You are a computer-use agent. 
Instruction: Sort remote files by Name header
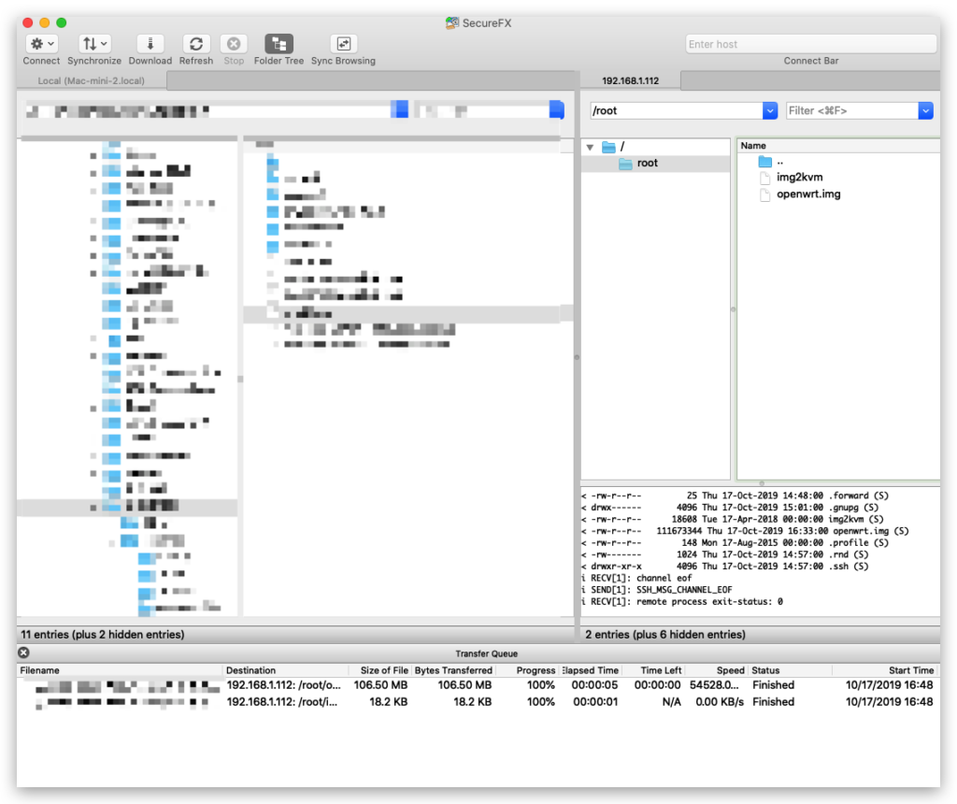(x=753, y=146)
